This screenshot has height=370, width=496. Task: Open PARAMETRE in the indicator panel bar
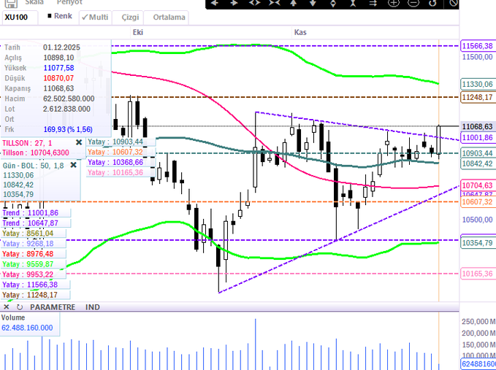pos(53,307)
